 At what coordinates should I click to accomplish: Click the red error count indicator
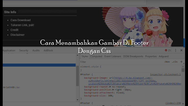click(x=168, y=50)
